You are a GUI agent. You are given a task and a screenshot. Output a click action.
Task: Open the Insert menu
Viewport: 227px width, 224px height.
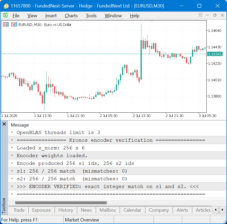coord(51,16)
